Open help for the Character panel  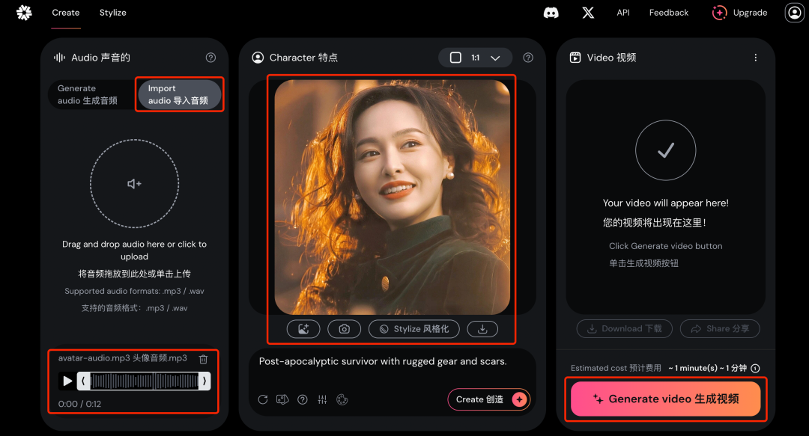coord(528,58)
